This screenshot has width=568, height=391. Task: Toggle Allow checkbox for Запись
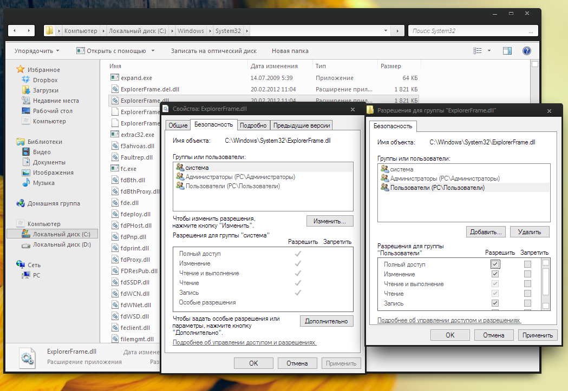pyautogui.click(x=495, y=303)
